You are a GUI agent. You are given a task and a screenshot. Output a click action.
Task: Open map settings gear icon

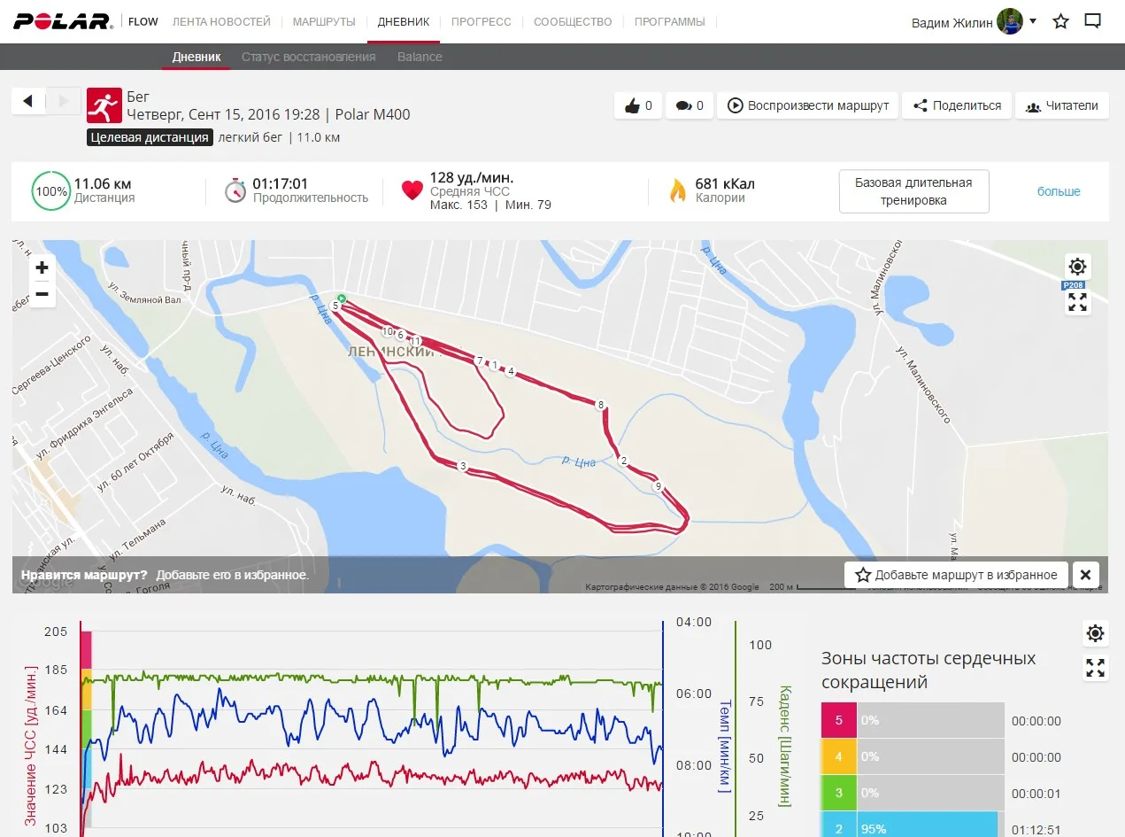click(x=1077, y=266)
